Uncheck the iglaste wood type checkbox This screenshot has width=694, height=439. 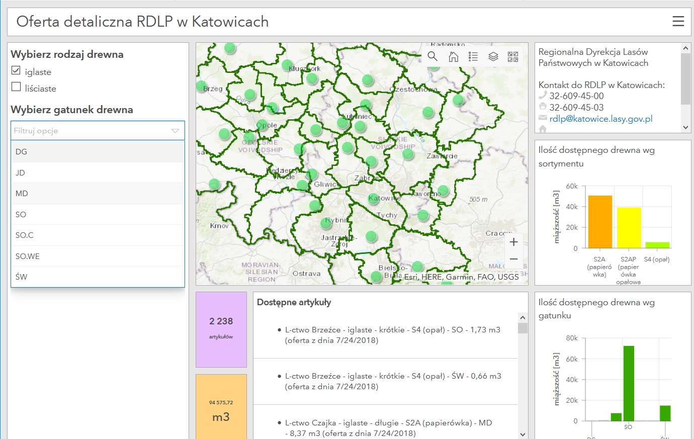[x=16, y=70]
